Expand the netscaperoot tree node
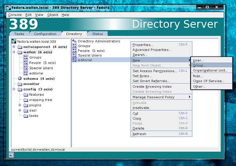 14,47
